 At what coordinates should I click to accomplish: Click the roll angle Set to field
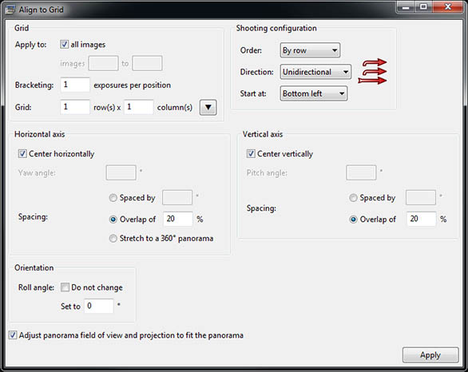(99, 306)
